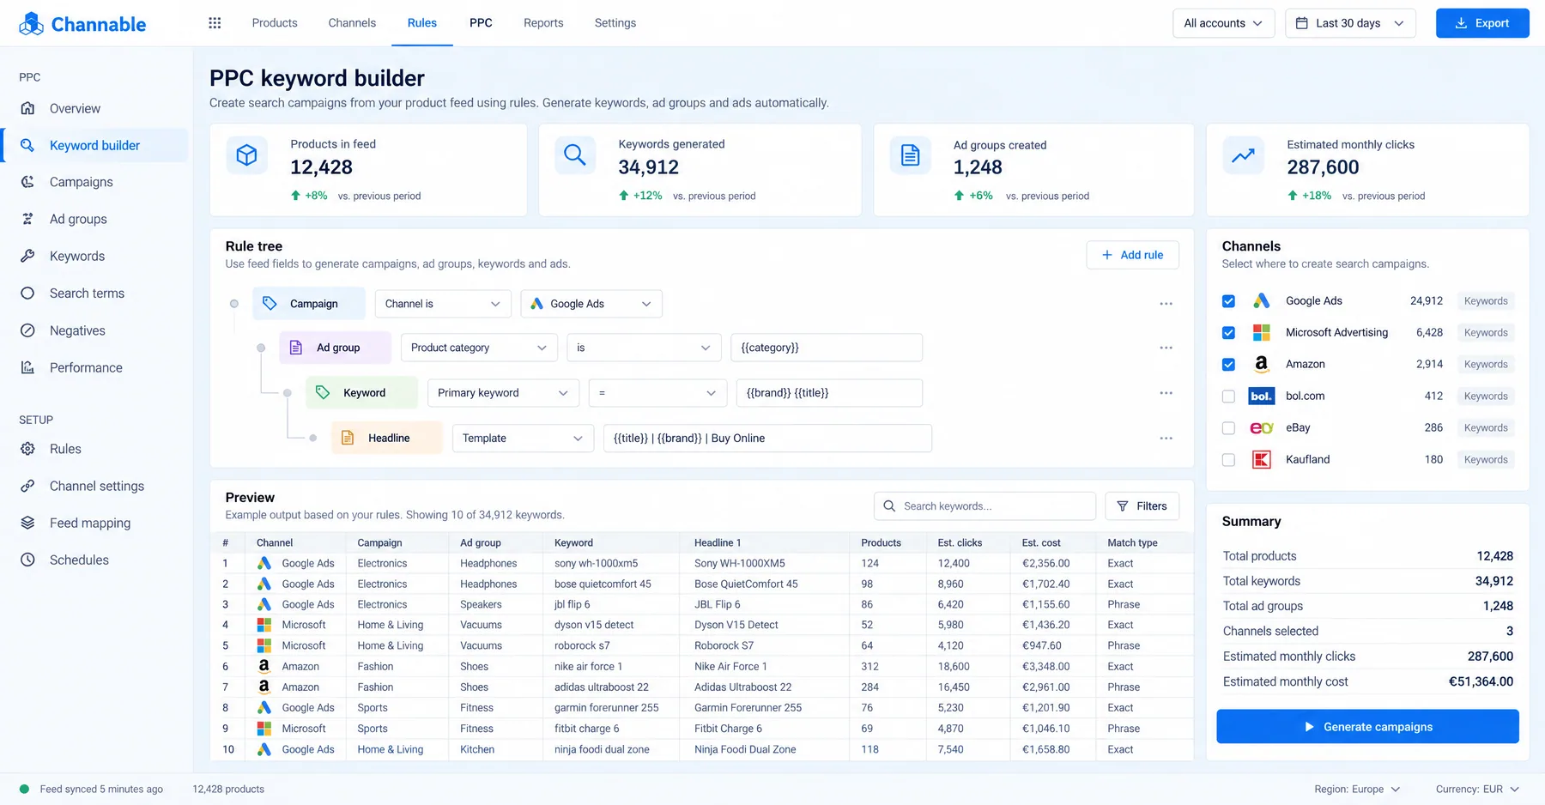The width and height of the screenshot is (1545, 805).
Task: Open more options for Ad group rule
Action: (x=1166, y=348)
